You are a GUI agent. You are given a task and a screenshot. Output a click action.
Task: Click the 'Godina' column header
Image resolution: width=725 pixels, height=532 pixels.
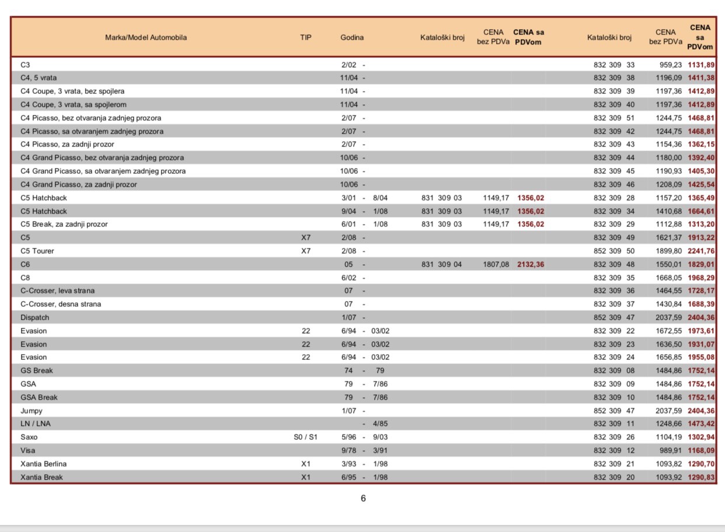click(x=352, y=37)
